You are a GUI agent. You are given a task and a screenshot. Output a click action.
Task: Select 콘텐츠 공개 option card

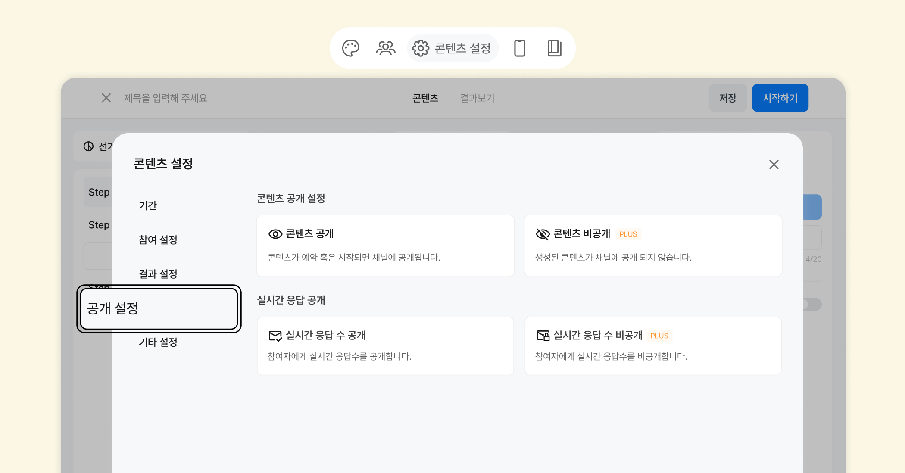[385, 246]
